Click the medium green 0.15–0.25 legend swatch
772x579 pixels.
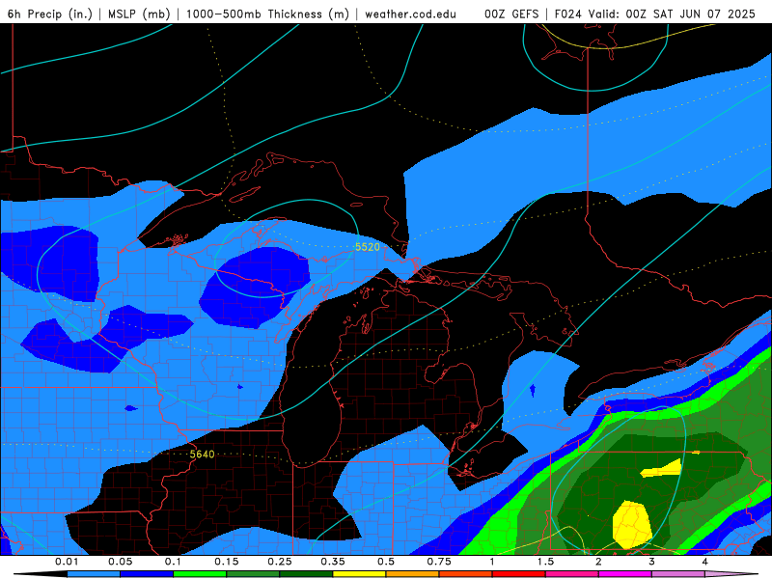pos(253,574)
